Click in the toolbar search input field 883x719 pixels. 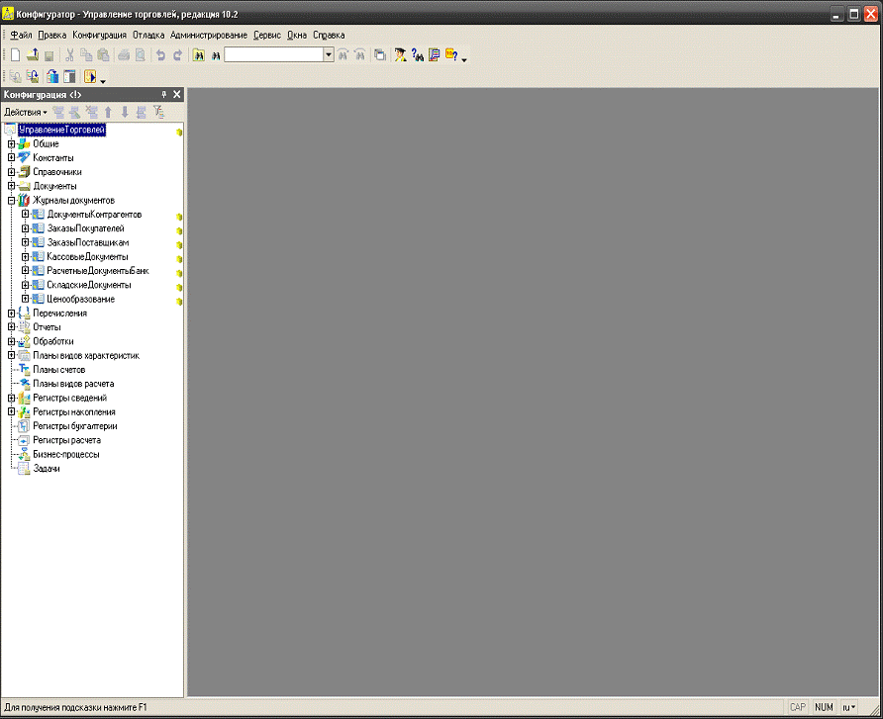pos(273,54)
